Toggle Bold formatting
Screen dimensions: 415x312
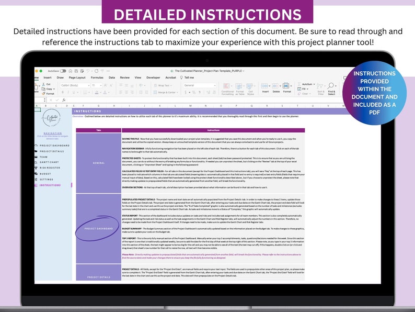(63, 92)
